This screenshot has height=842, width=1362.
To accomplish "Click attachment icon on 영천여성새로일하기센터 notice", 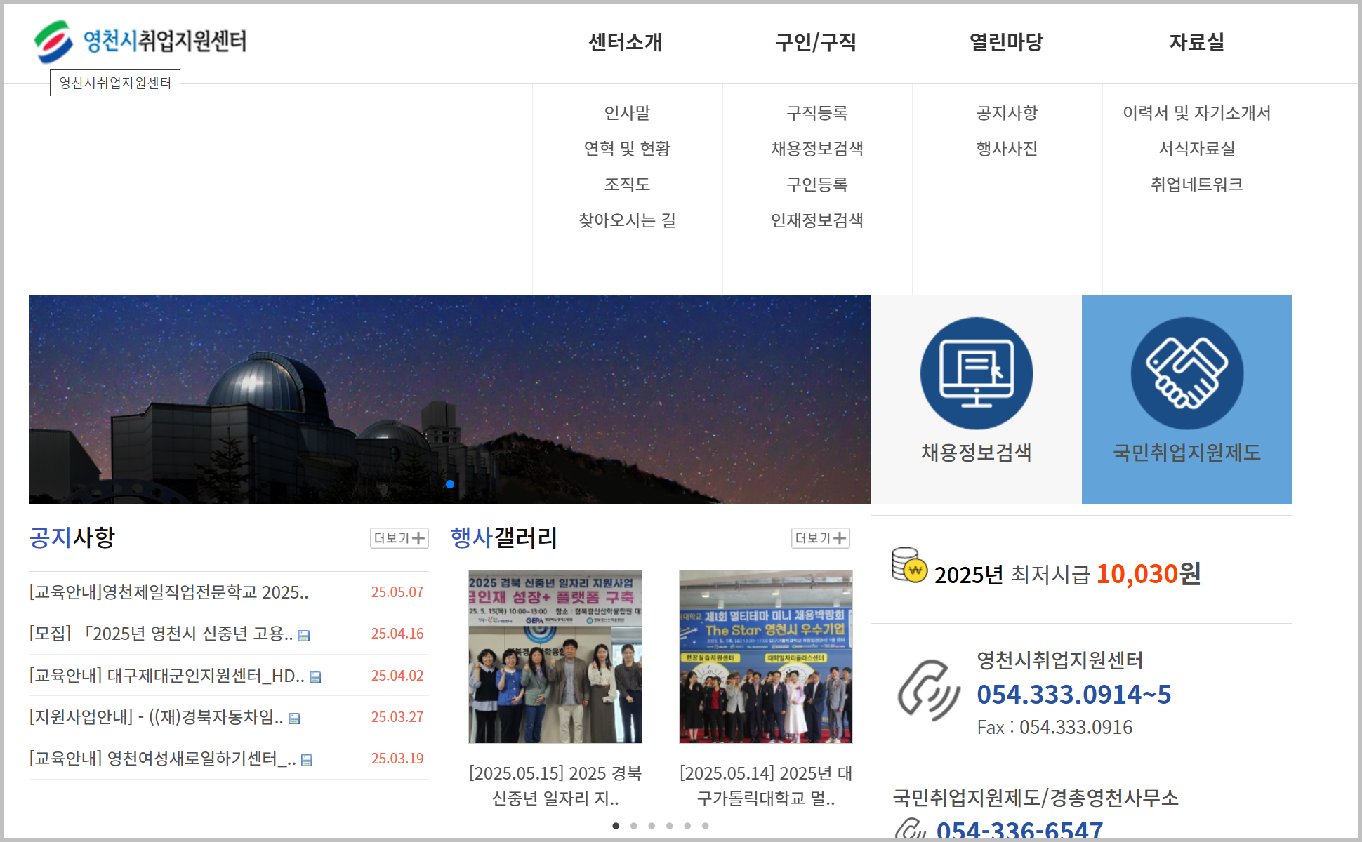I will click(x=307, y=761).
